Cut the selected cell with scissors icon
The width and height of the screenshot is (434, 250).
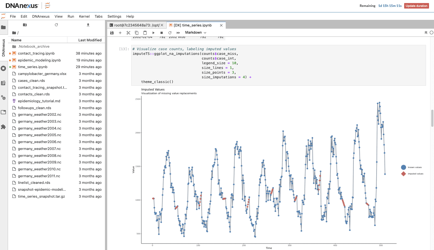[x=128, y=33]
